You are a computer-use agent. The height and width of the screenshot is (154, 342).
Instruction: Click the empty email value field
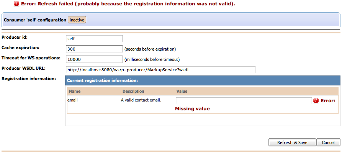244,100
